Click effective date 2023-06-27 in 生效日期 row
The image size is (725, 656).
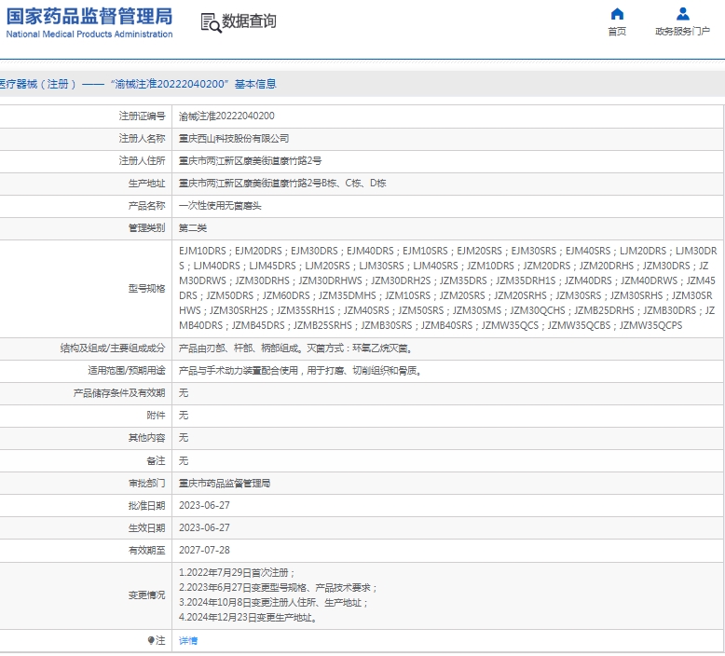(x=204, y=527)
